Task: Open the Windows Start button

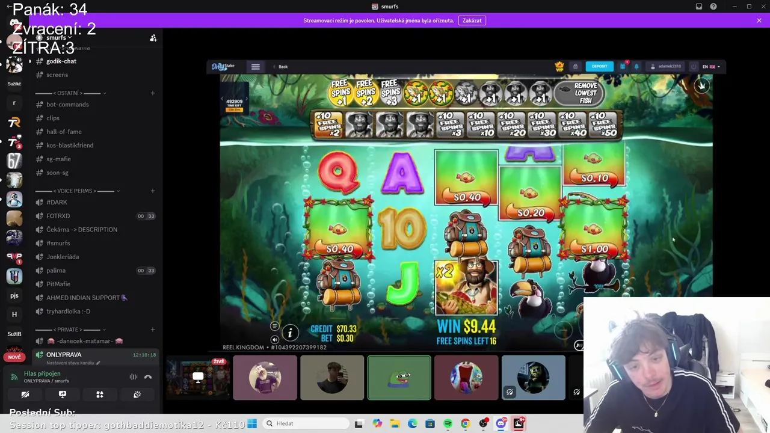Action: coord(252,423)
